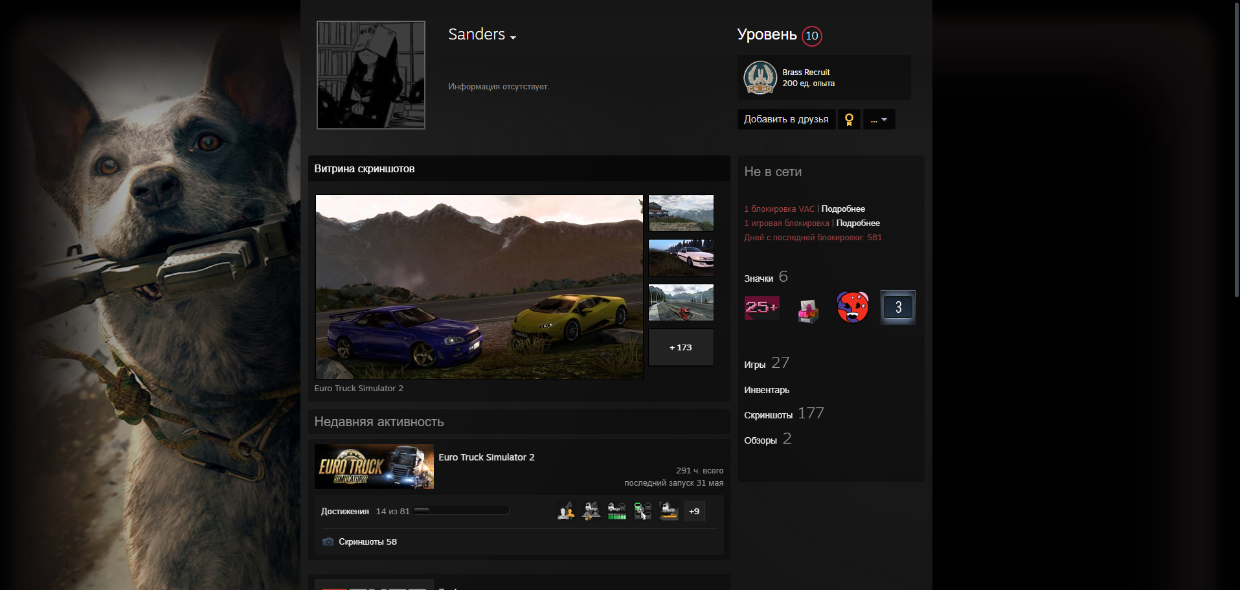
Task: Open the Достижения achievements link
Action: coord(344,512)
